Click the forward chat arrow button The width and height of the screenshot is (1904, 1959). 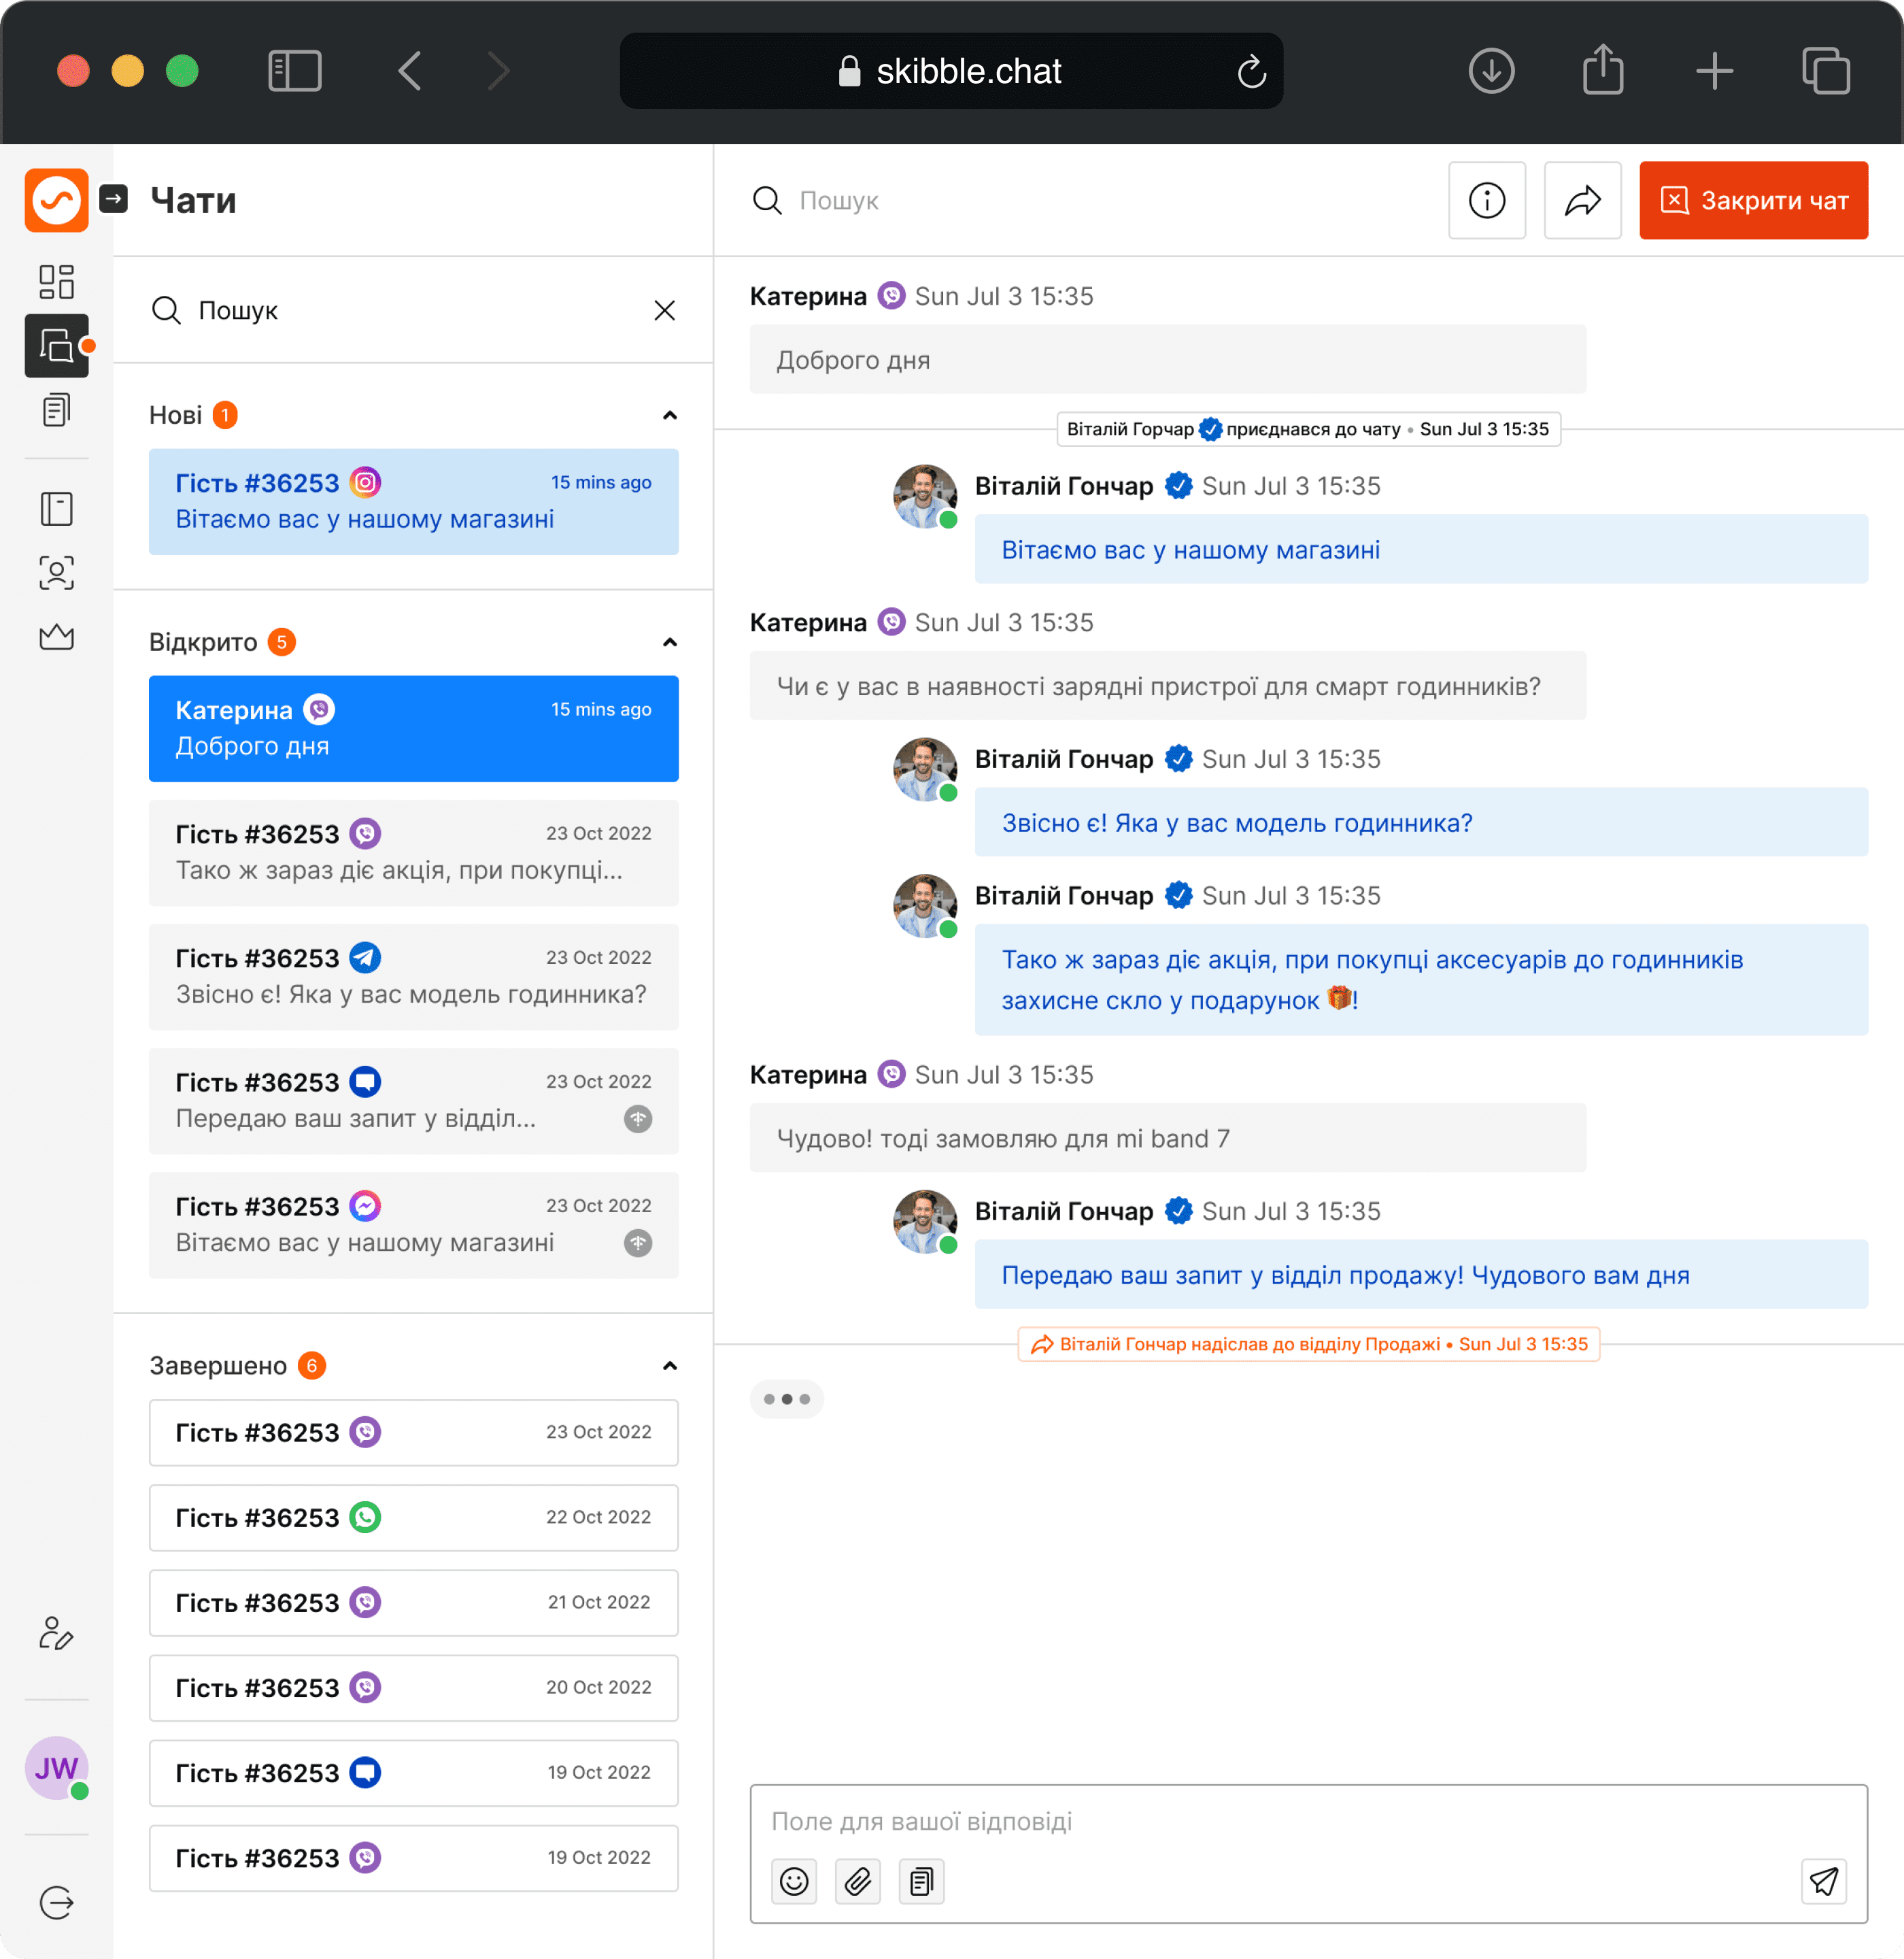(1582, 200)
